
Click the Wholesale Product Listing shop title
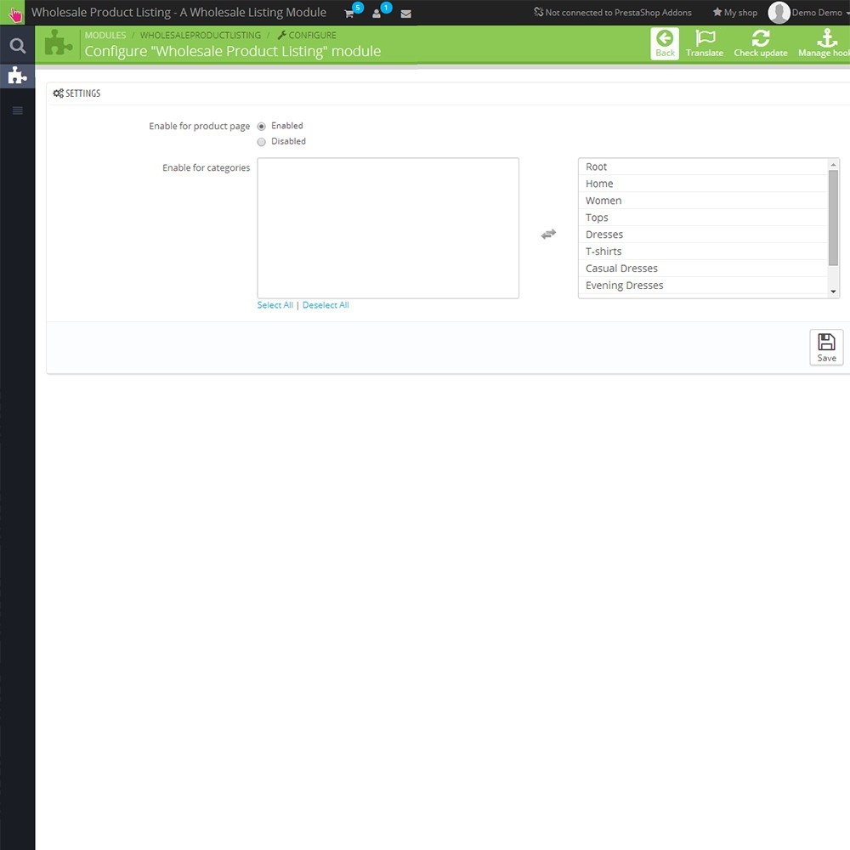click(178, 13)
